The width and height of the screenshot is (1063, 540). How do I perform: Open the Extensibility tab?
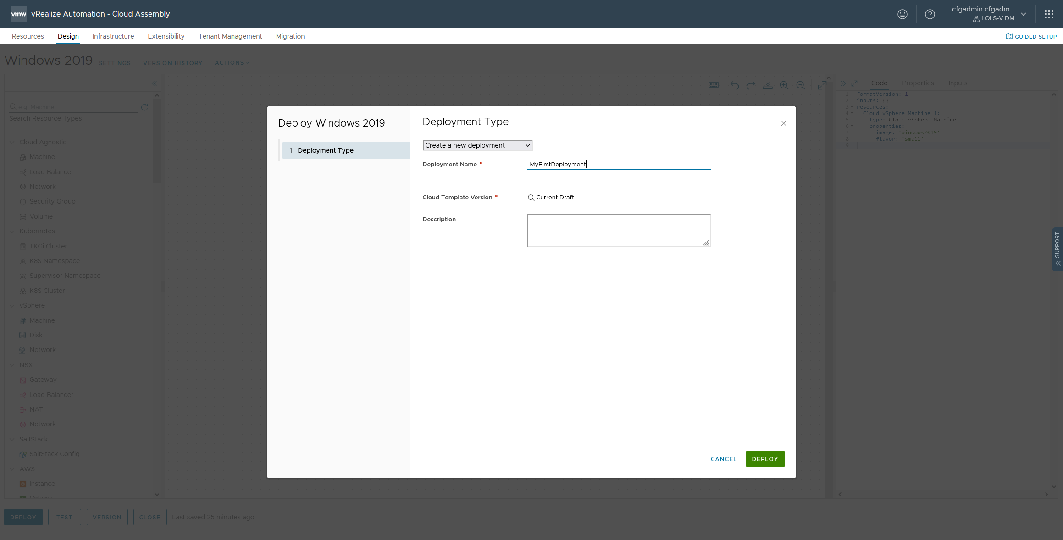pyautogui.click(x=166, y=36)
